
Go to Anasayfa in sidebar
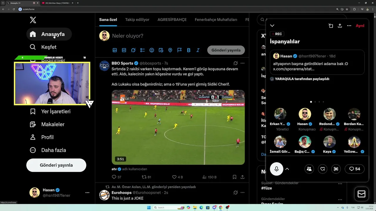49,34
